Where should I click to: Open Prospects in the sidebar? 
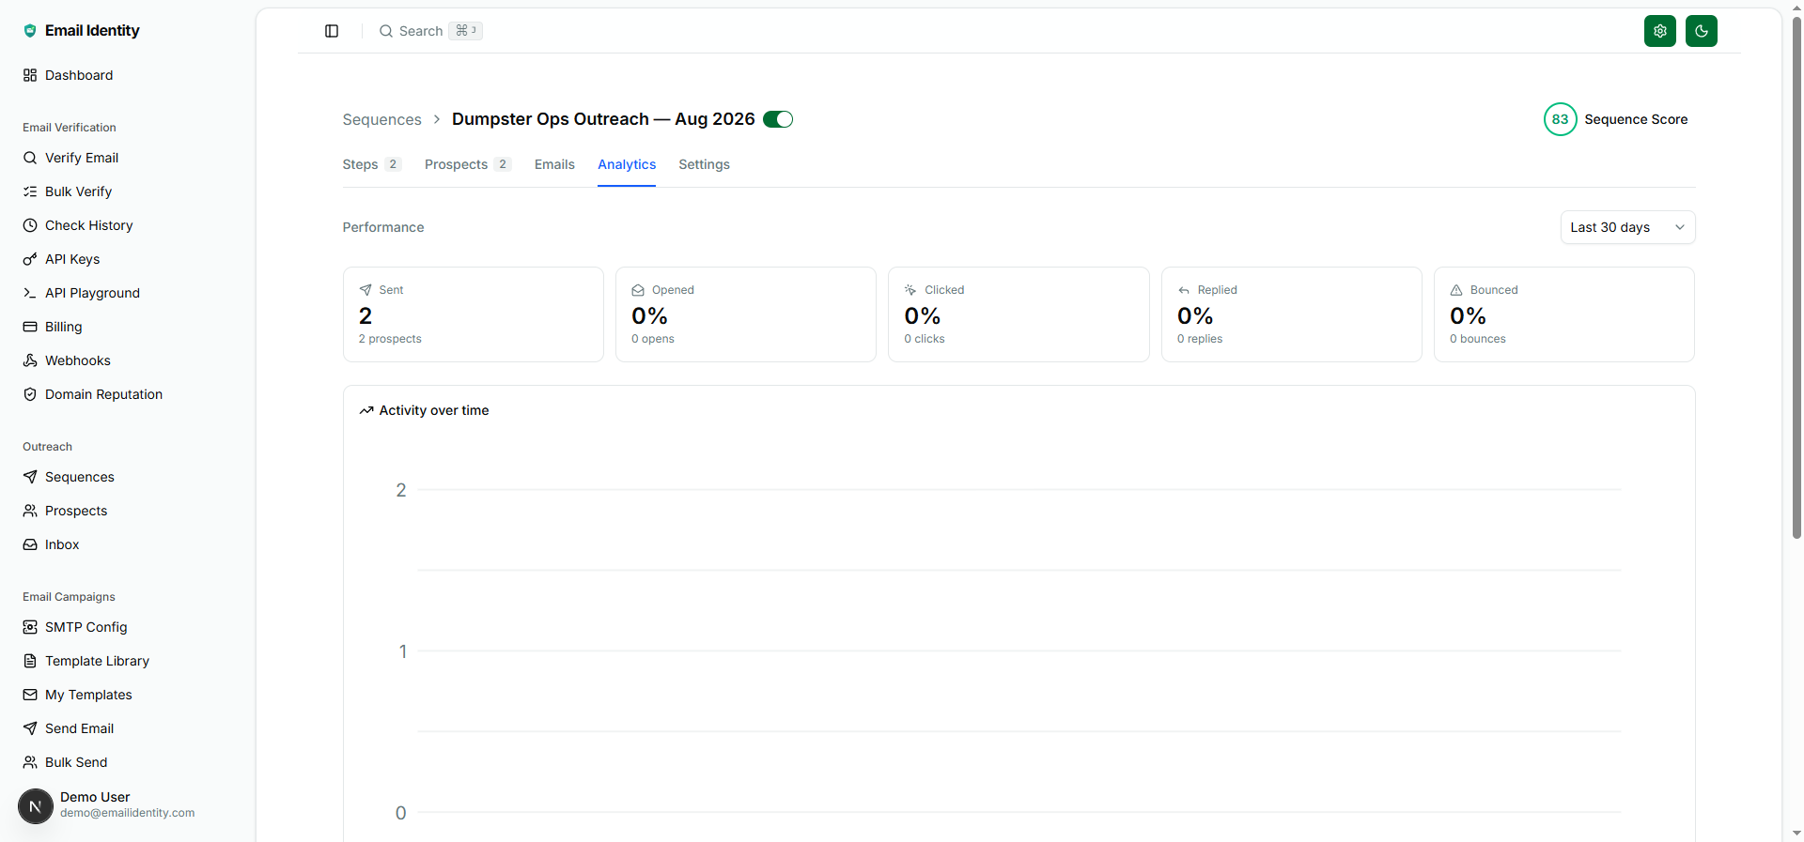coord(65,511)
